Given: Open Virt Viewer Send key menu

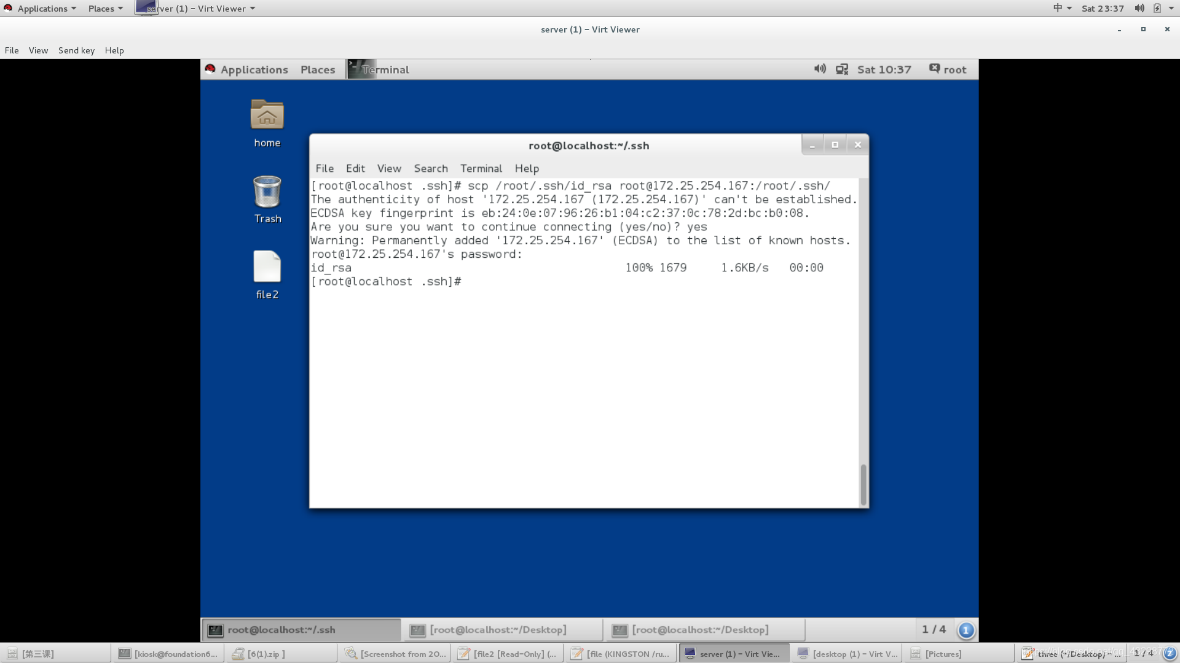Looking at the screenshot, I should pyautogui.click(x=76, y=50).
